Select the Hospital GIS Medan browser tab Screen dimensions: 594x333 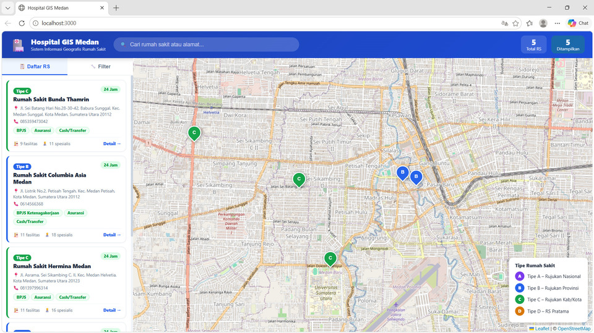(x=62, y=7)
